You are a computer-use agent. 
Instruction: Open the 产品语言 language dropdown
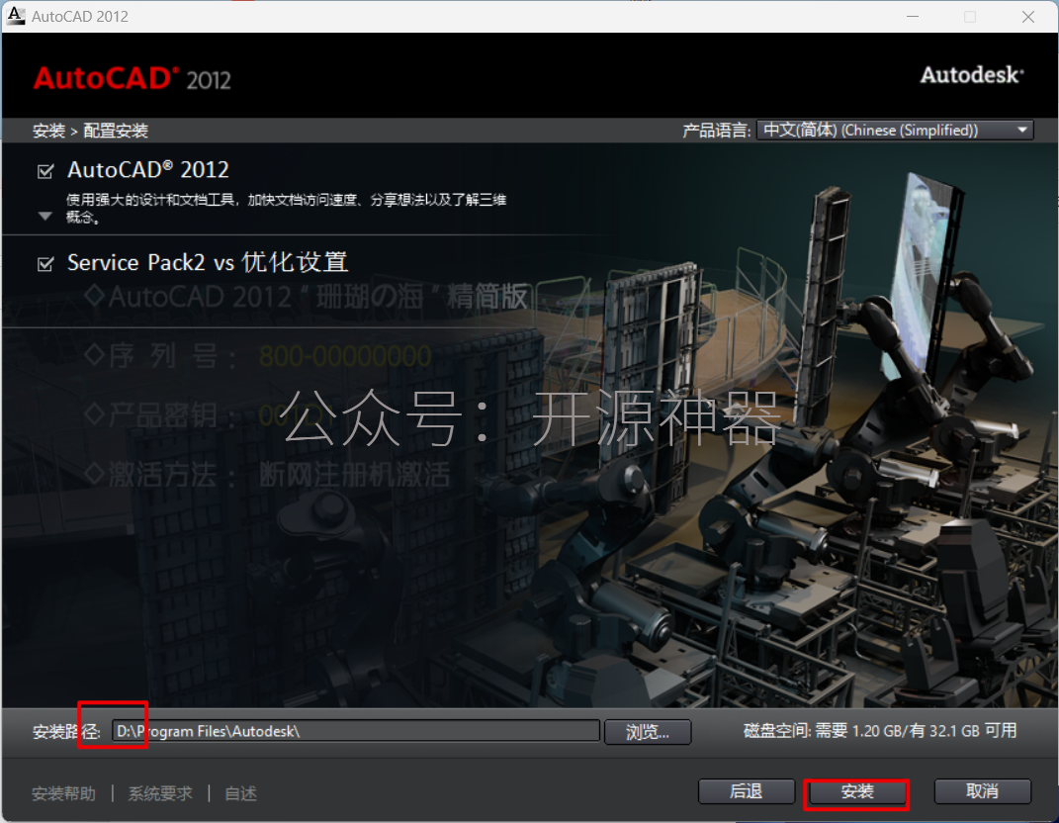pos(895,130)
